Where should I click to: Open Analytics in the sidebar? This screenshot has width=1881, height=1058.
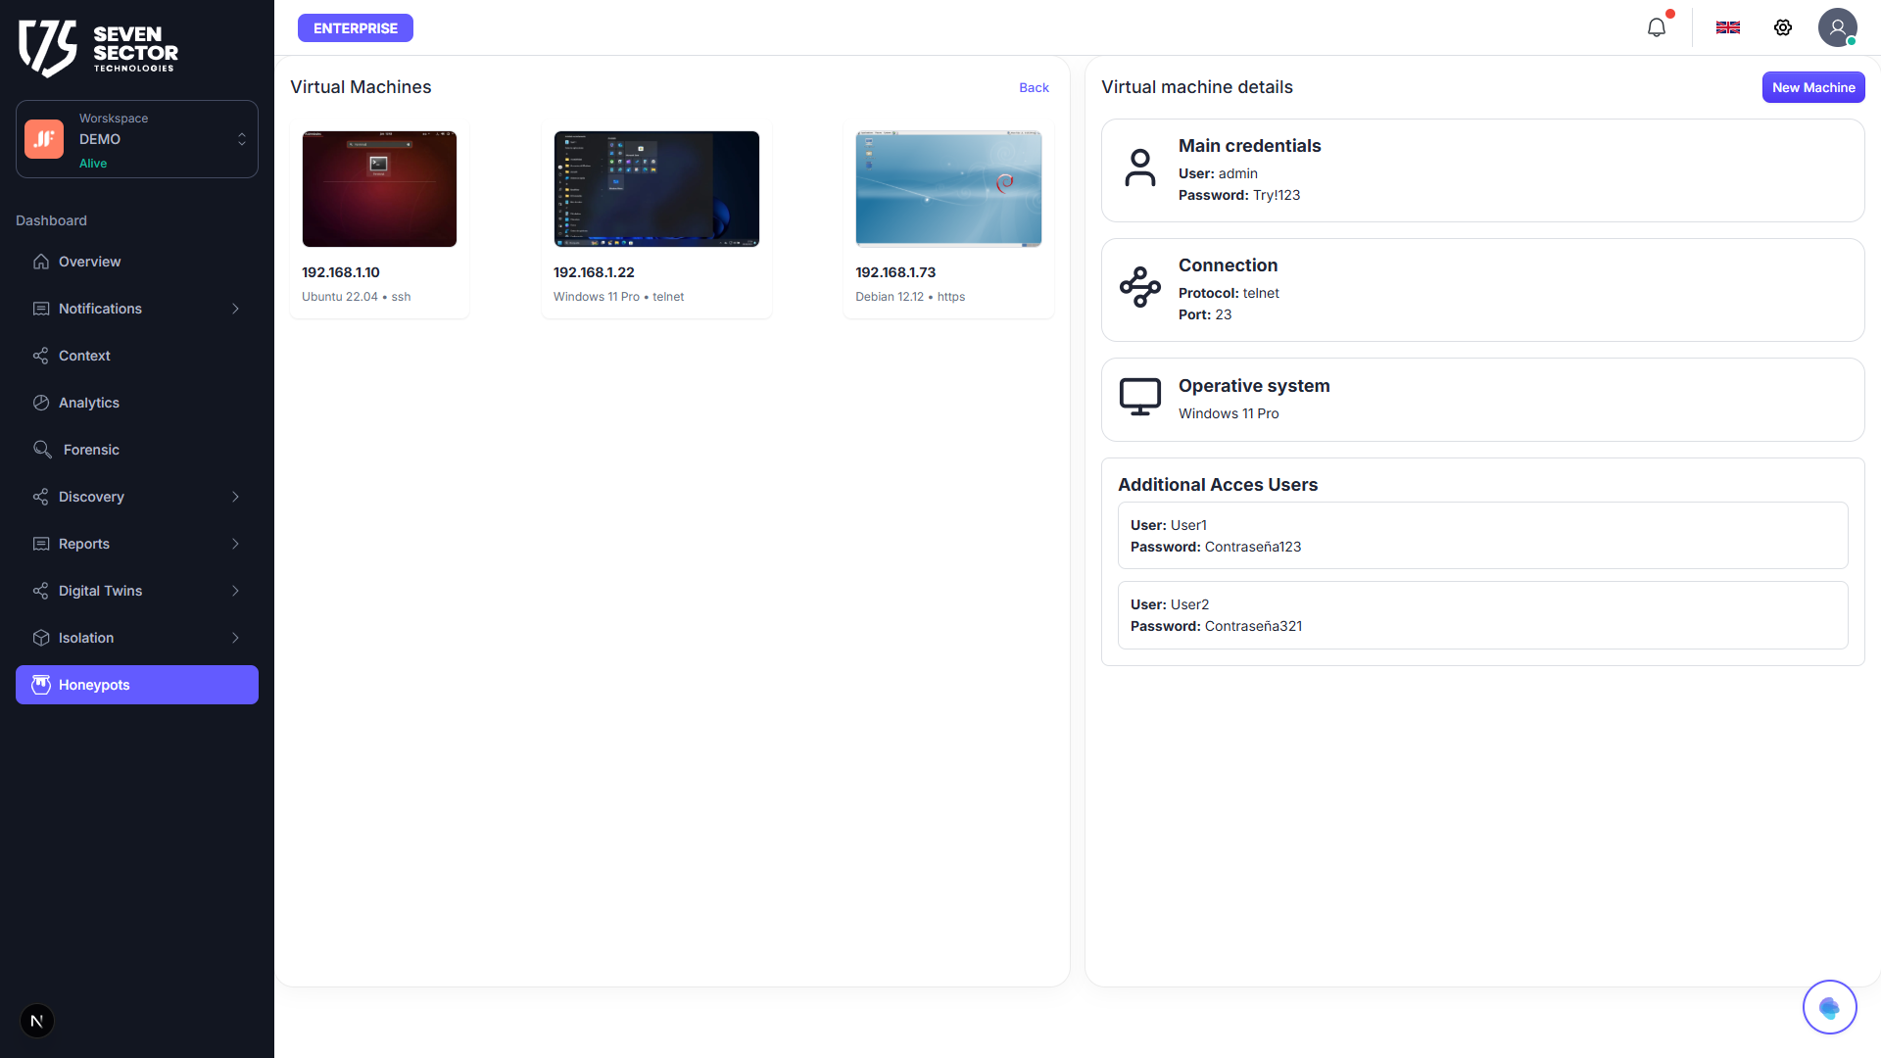[x=88, y=403]
